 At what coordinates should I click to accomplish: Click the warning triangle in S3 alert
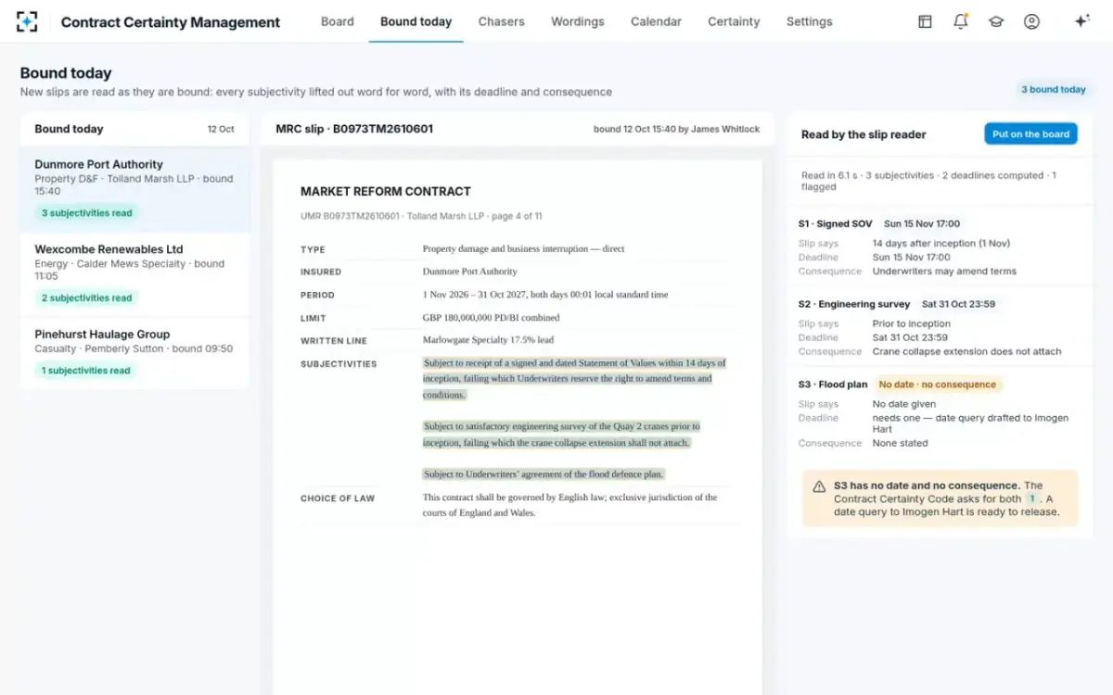[819, 486]
